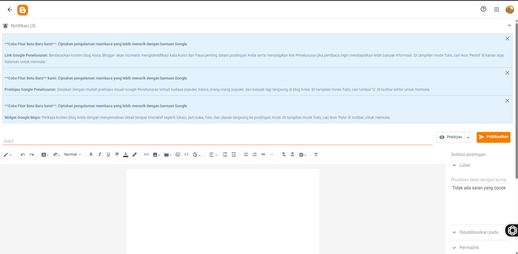Image resolution: width=518 pixels, height=254 pixels.
Task: Click the Tidak ada saran yang cocok text
Action: [x=479, y=188]
